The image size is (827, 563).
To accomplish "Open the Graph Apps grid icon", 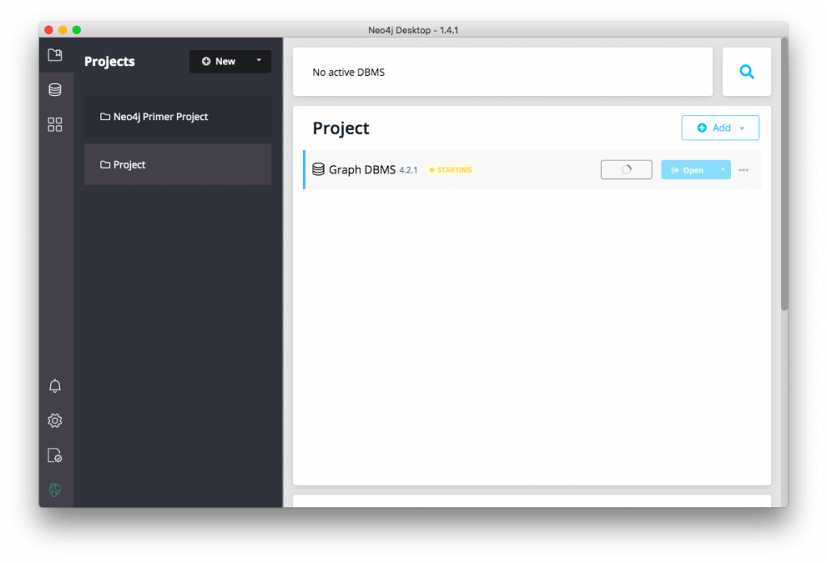I will point(55,124).
